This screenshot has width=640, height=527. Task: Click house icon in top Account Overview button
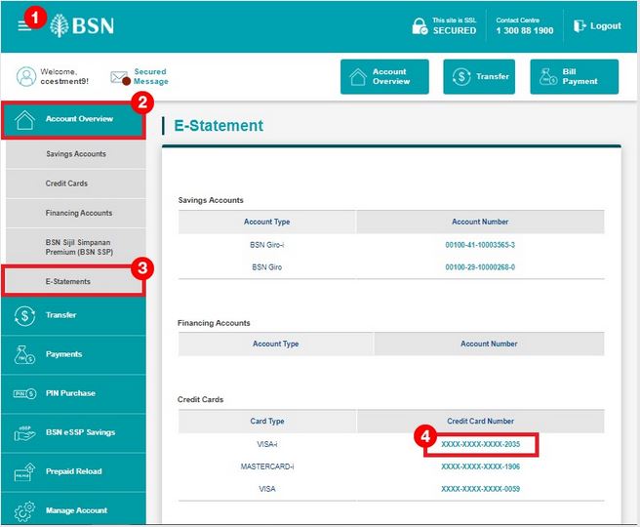[x=358, y=77]
